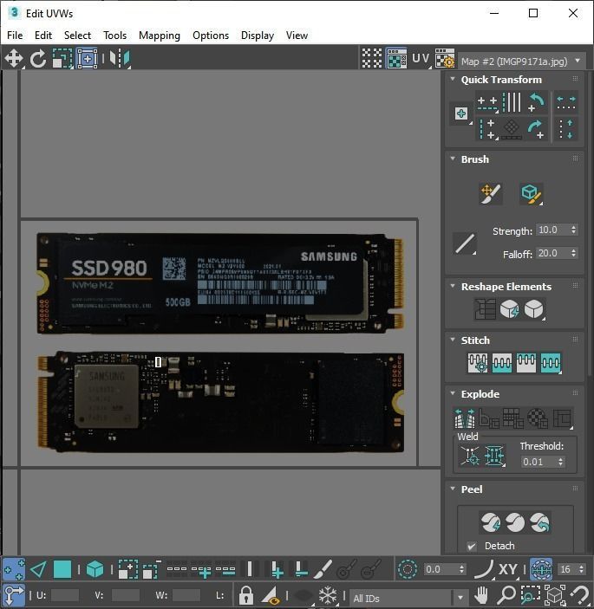This screenshot has width=594, height=609.
Task: Toggle the Show Map background button
Action: (x=396, y=58)
